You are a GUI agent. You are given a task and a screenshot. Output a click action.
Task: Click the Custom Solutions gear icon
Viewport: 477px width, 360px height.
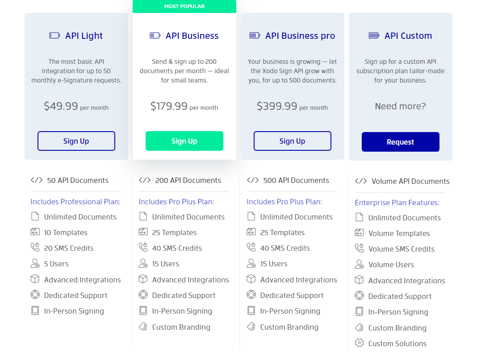(x=360, y=343)
